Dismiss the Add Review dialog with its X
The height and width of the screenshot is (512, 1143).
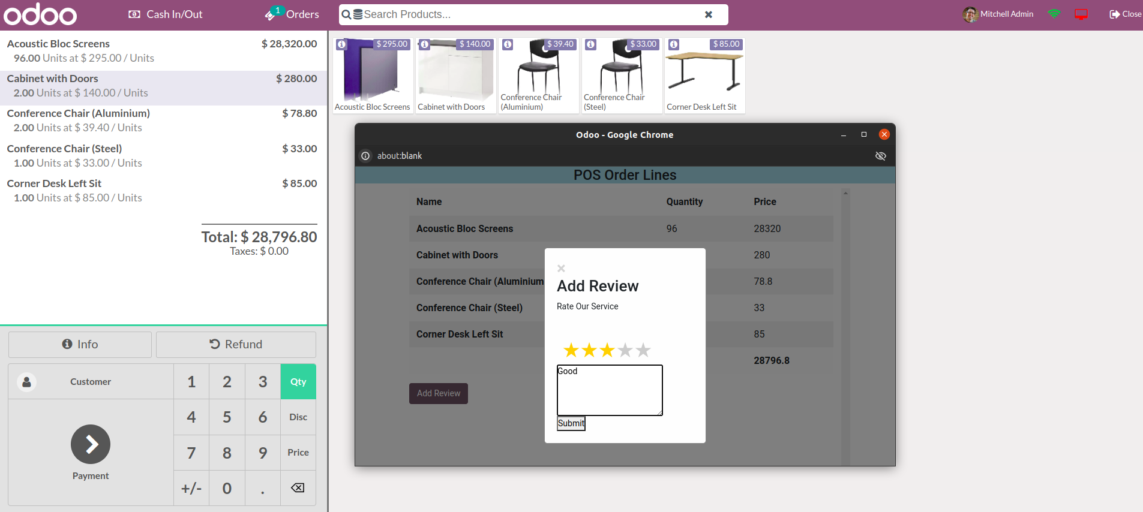[x=561, y=269]
